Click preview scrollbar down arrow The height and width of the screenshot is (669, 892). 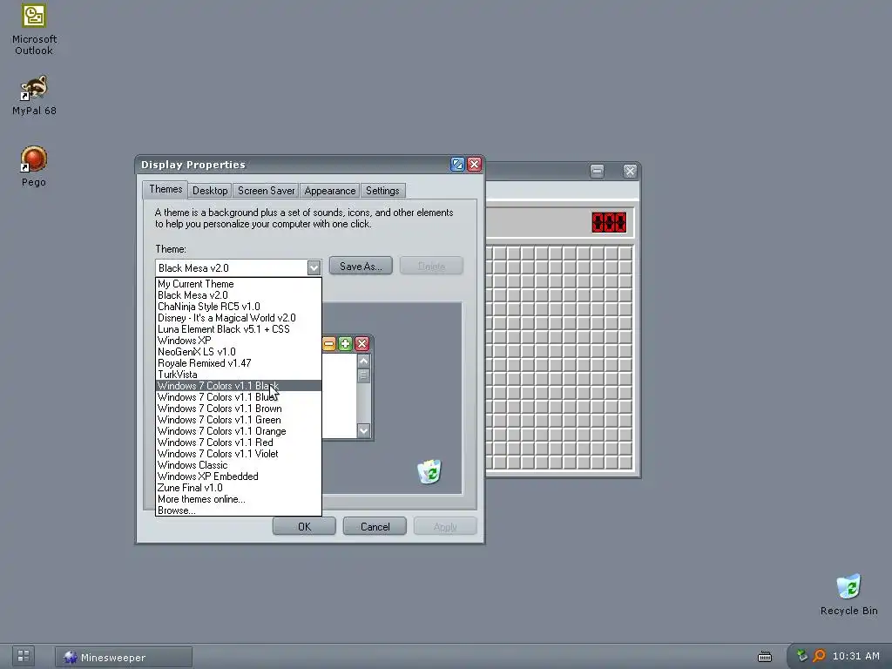(363, 430)
